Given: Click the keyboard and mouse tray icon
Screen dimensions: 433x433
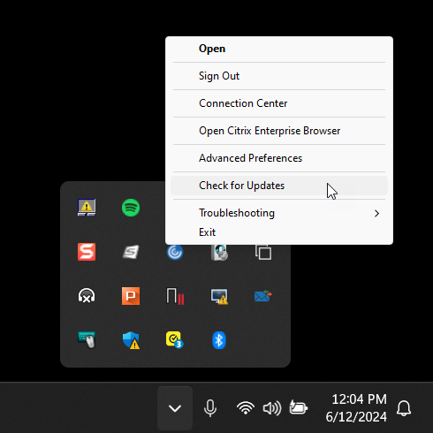Looking at the screenshot, I should (x=87, y=340).
